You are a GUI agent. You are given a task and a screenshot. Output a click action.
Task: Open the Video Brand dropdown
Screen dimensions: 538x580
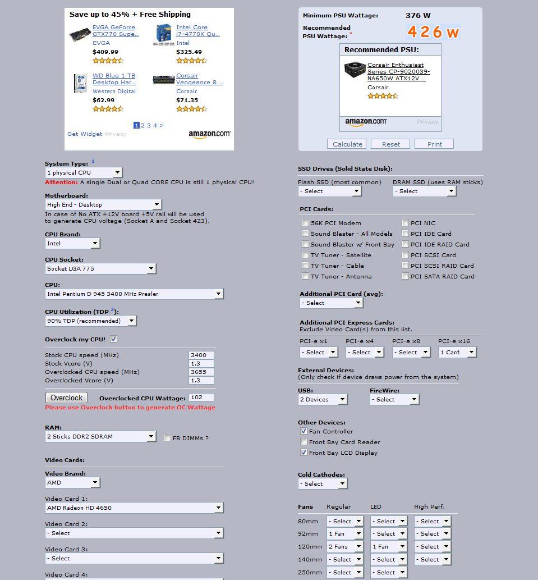72,482
